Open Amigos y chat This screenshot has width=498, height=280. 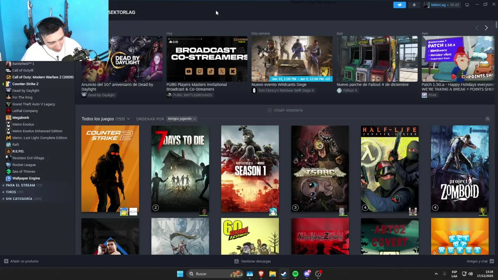point(480,261)
